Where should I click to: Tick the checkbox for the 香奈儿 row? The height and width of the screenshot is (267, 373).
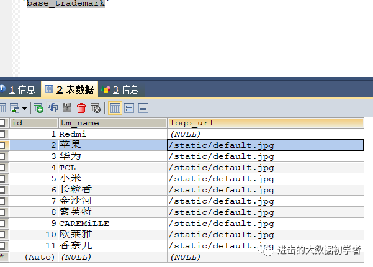click(x=2, y=246)
